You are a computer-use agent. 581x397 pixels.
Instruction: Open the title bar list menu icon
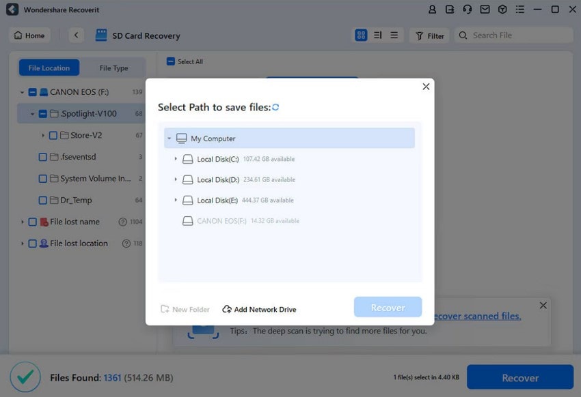point(520,10)
